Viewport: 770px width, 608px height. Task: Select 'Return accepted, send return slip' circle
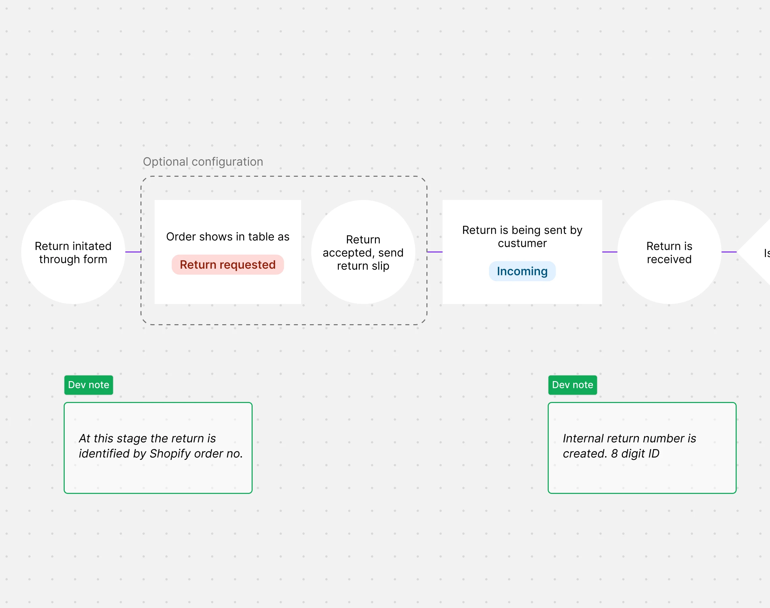point(363,252)
